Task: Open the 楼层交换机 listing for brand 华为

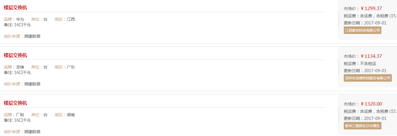Action: point(15,8)
